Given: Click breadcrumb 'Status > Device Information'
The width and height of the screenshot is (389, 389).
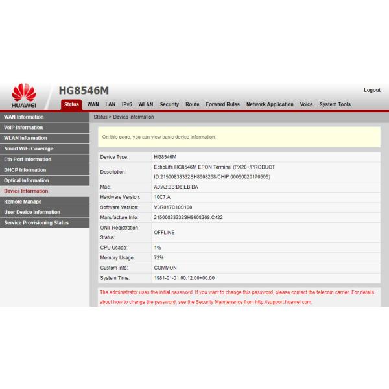Looking at the screenshot, I should (x=124, y=117).
